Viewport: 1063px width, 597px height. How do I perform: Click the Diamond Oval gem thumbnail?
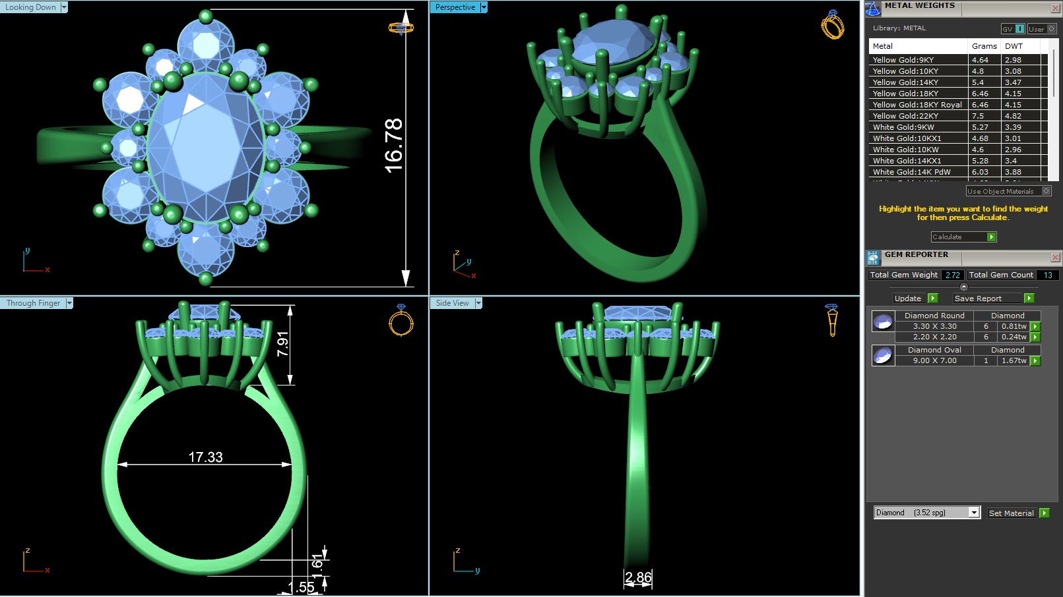(x=883, y=356)
